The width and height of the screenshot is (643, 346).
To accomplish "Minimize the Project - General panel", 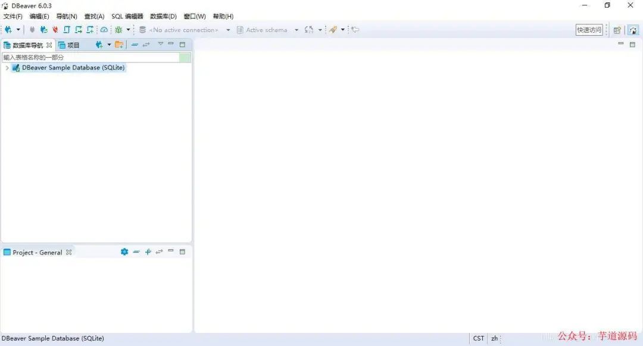I will (x=171, y=251).
